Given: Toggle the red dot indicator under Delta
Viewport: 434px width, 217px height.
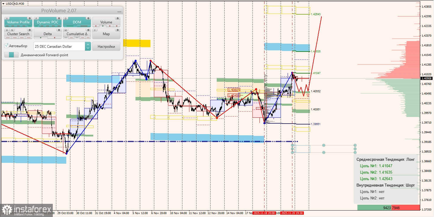Looking at the screenshot, I should pos(55,37).
